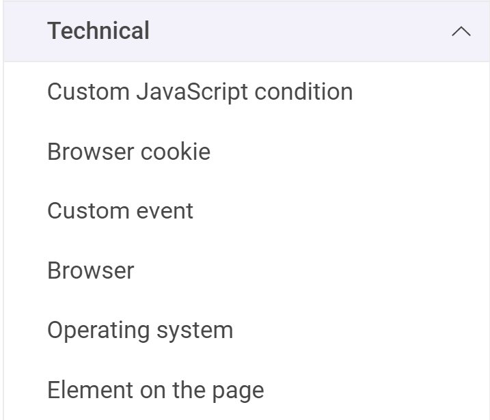Click the Browser entry under Custom event

point(91,271)
